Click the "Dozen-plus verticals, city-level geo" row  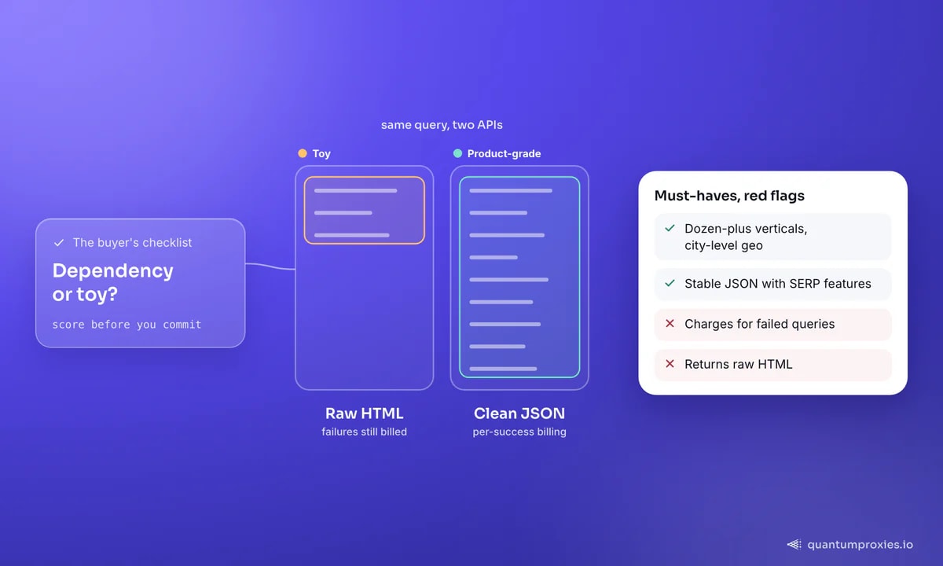(773, 237)
